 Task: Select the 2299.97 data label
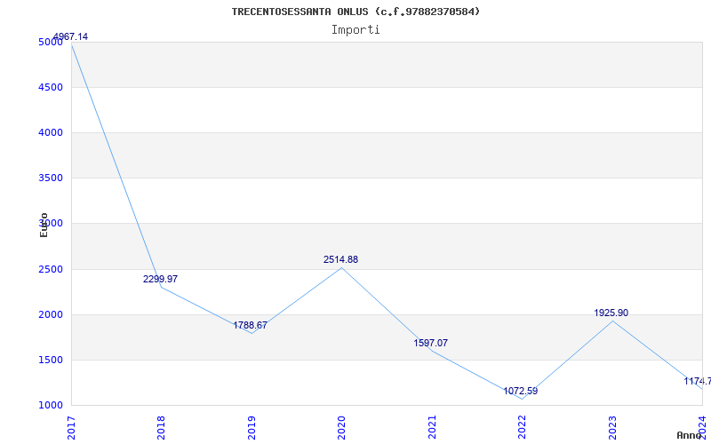[x=160, y=279]
